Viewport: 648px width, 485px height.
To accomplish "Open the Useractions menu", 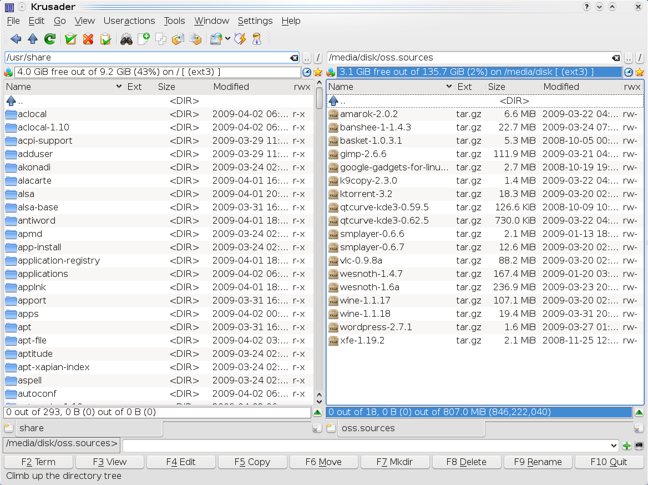I will (129, 21).
